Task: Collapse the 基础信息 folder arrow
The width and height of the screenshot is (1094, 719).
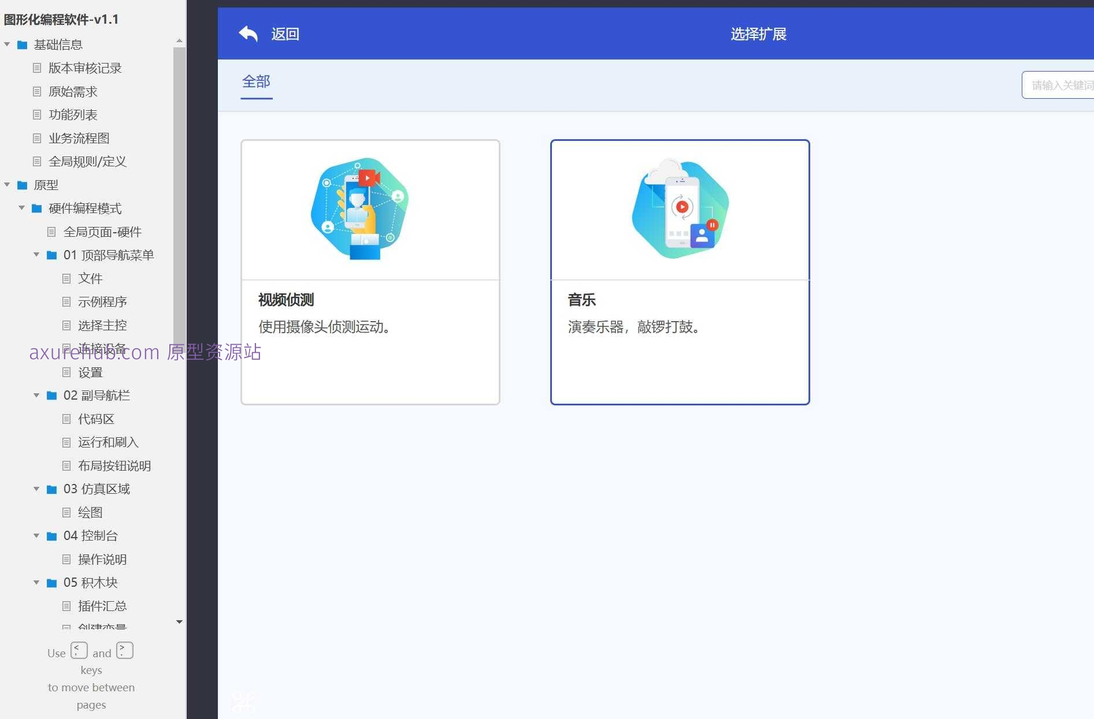Action: [x=7, y=44]
